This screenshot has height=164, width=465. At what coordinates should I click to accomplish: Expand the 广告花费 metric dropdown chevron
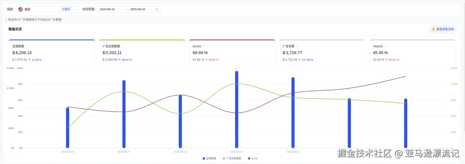coord(297,46)
